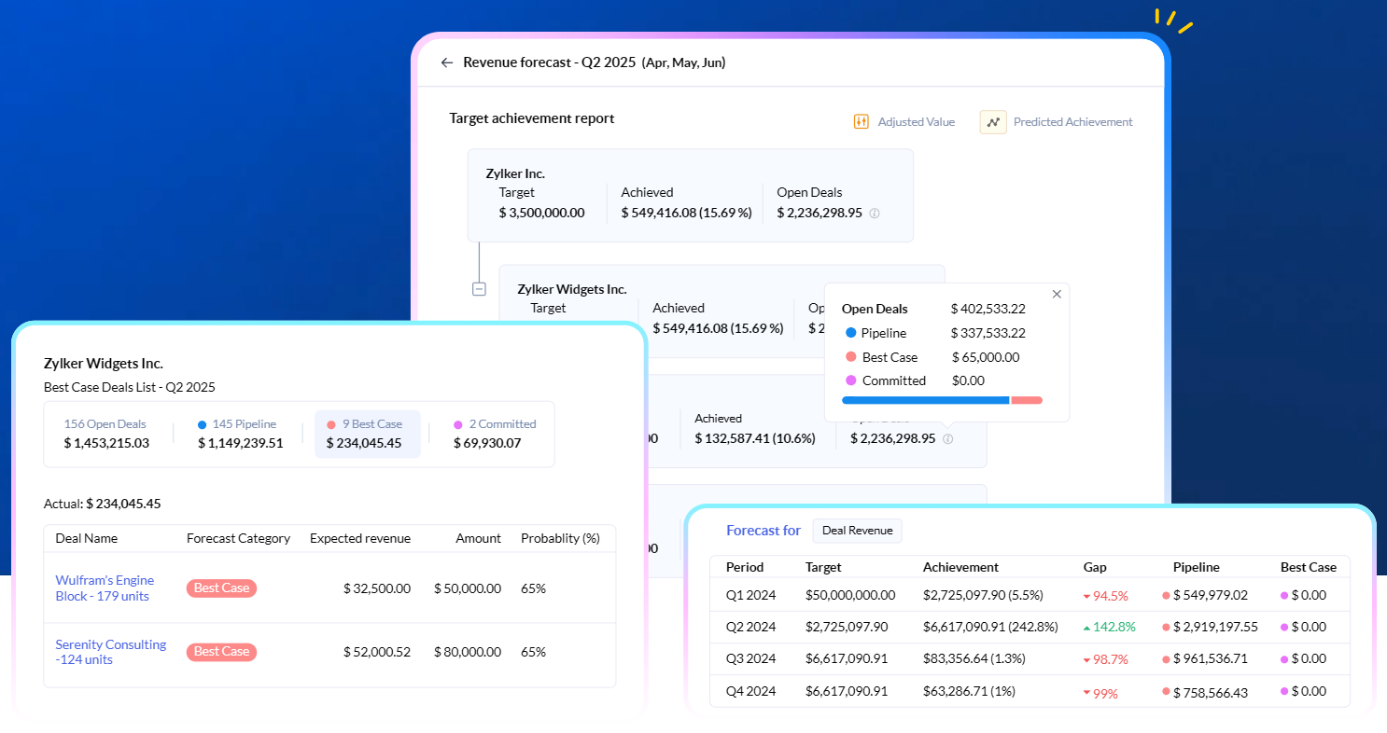Viewport: 1387px width, 733px height.
Task: Click the back arrow beside Revenue forecast
Action: pyautogui.click(x=446, y=62)
